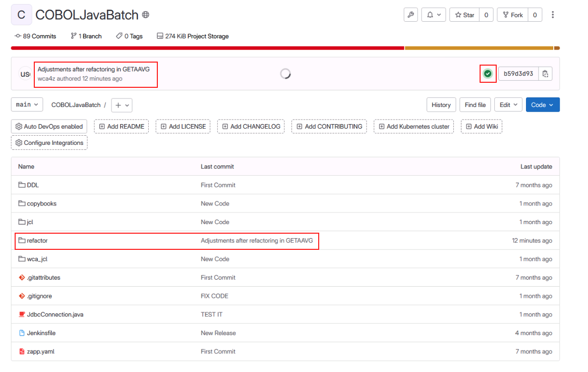Open the .gitattributes file
Screen dimensions: 588x372
(x=43, y=278)
